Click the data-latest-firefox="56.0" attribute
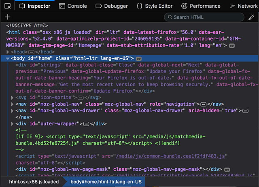The image size is (259, 187). coord(159,32)
